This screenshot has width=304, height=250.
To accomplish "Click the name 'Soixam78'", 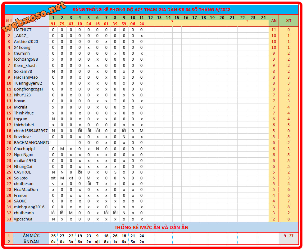I will click(23, 72).
